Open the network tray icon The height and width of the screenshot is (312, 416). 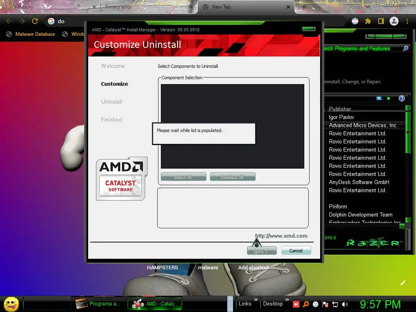click(335, 304)
